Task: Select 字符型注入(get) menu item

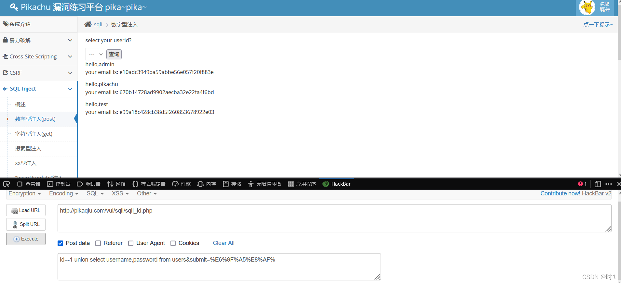Action: click(34, 134)
